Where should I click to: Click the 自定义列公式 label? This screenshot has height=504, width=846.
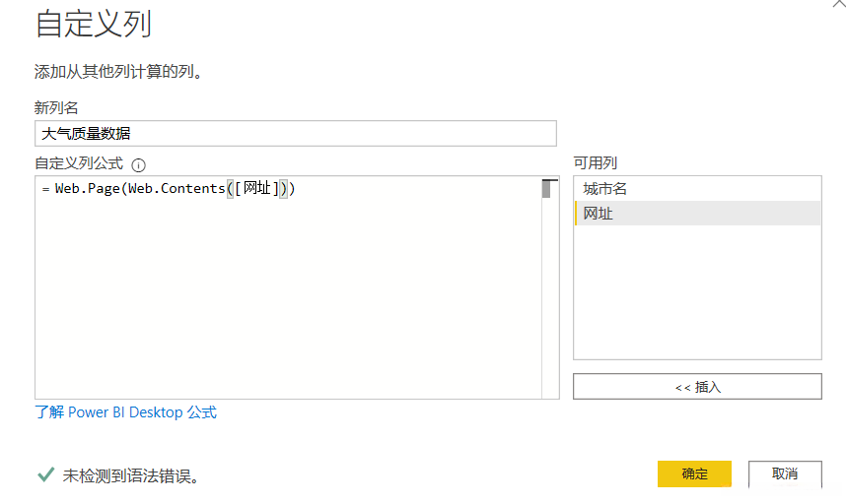(79, 163)
